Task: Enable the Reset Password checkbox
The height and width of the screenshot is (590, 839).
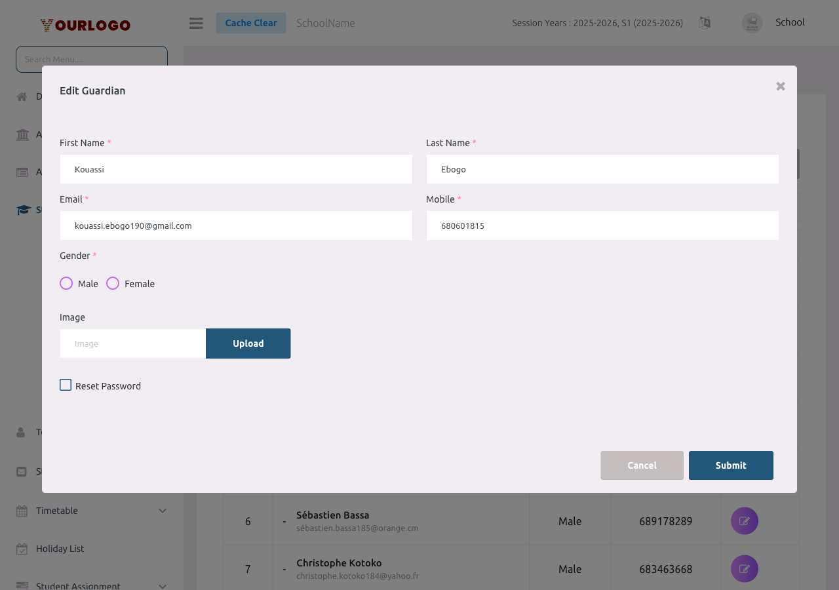Action: 66,385
